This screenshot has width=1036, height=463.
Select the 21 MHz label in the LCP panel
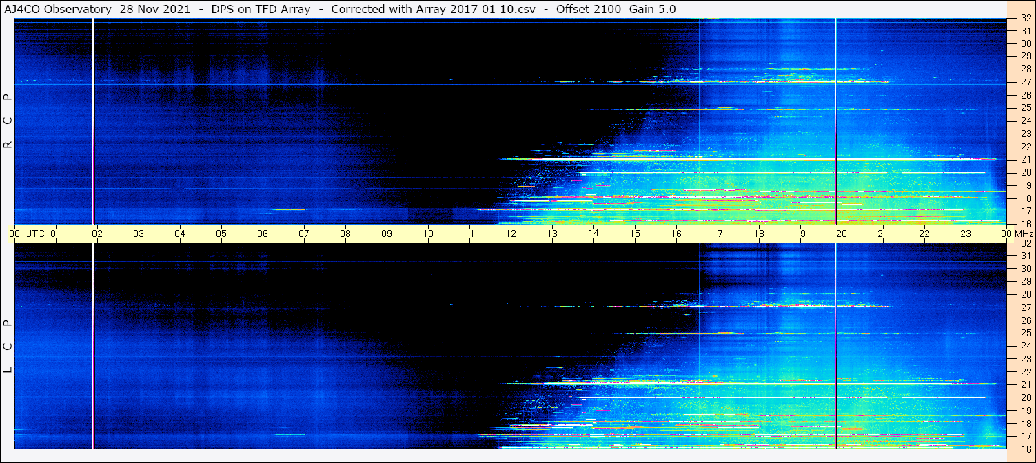pyautogui.click(x=1025, y=384)
